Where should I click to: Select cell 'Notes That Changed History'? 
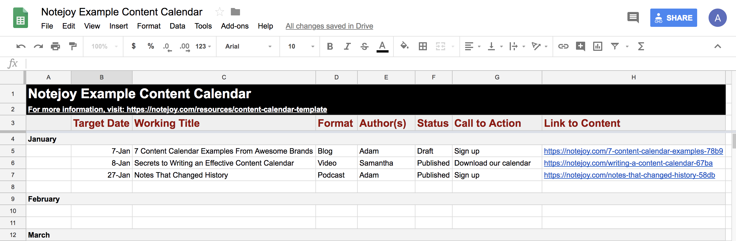click(224, 175)
